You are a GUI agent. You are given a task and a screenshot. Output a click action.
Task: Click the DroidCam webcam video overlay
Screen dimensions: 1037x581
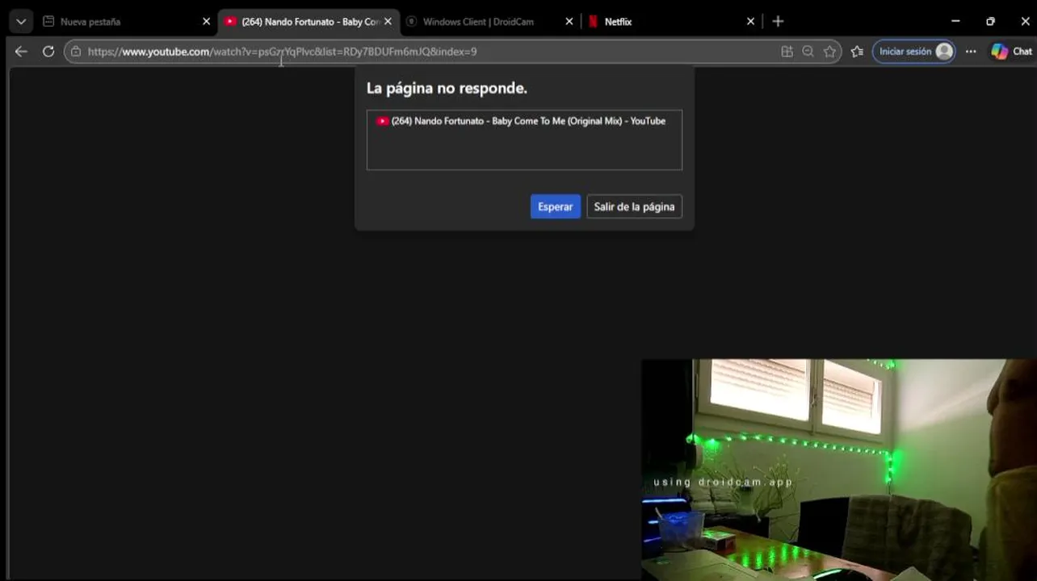pyautogui.click(x=838, y=470)
